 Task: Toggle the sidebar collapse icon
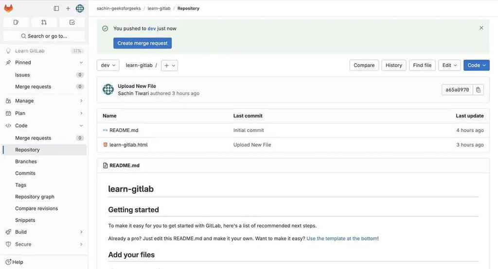coord(56,8)
